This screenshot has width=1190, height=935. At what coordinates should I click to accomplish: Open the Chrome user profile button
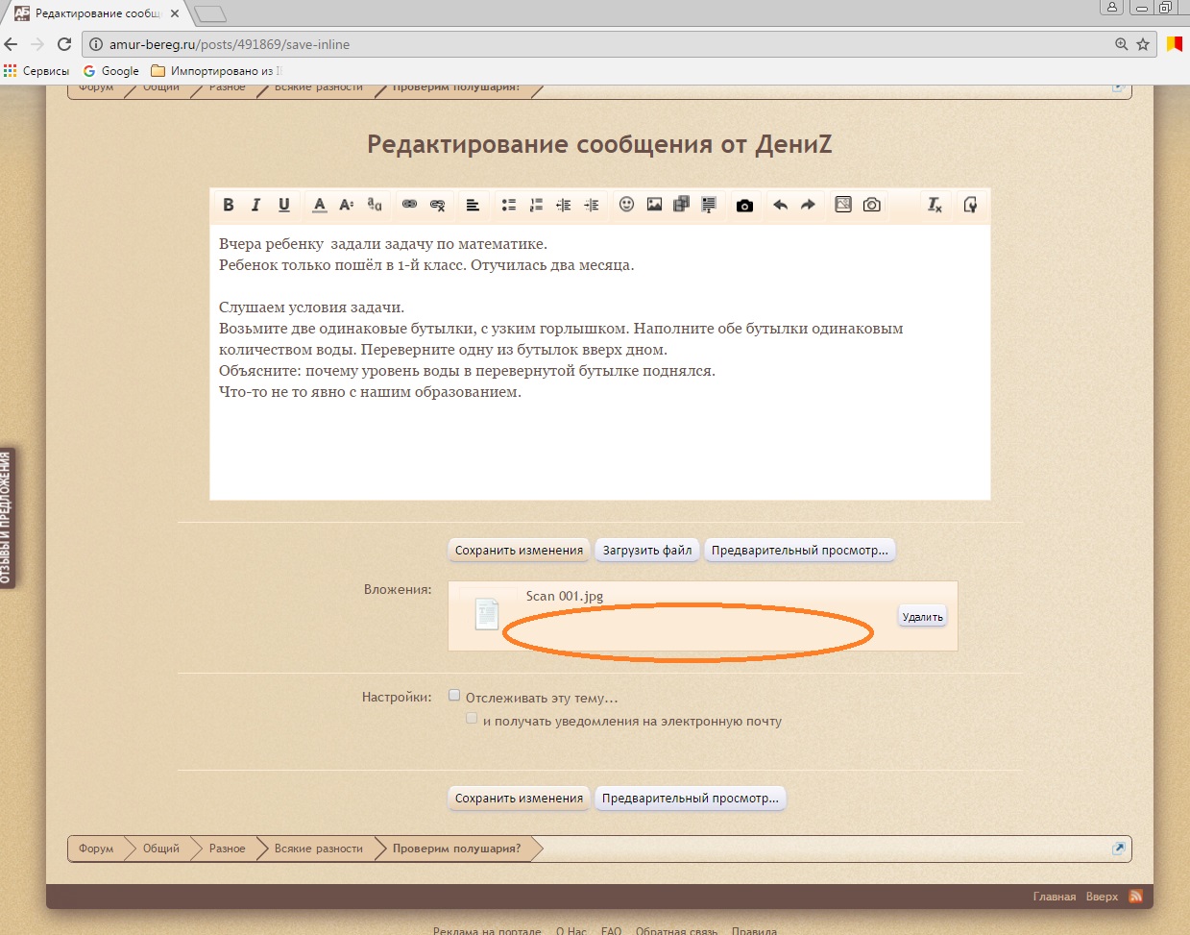pos(1112,7)
